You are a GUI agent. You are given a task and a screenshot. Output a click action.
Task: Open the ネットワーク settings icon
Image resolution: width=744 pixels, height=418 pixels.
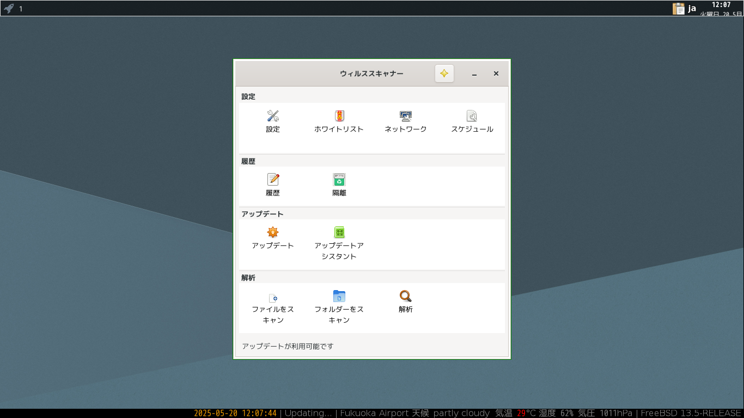click(406, 116)
